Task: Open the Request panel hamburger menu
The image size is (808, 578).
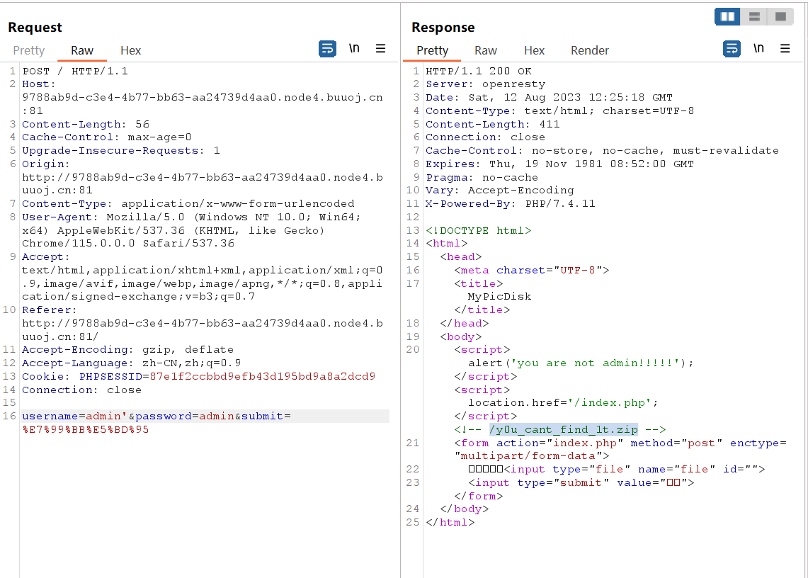Action: (x=380, y=48)
